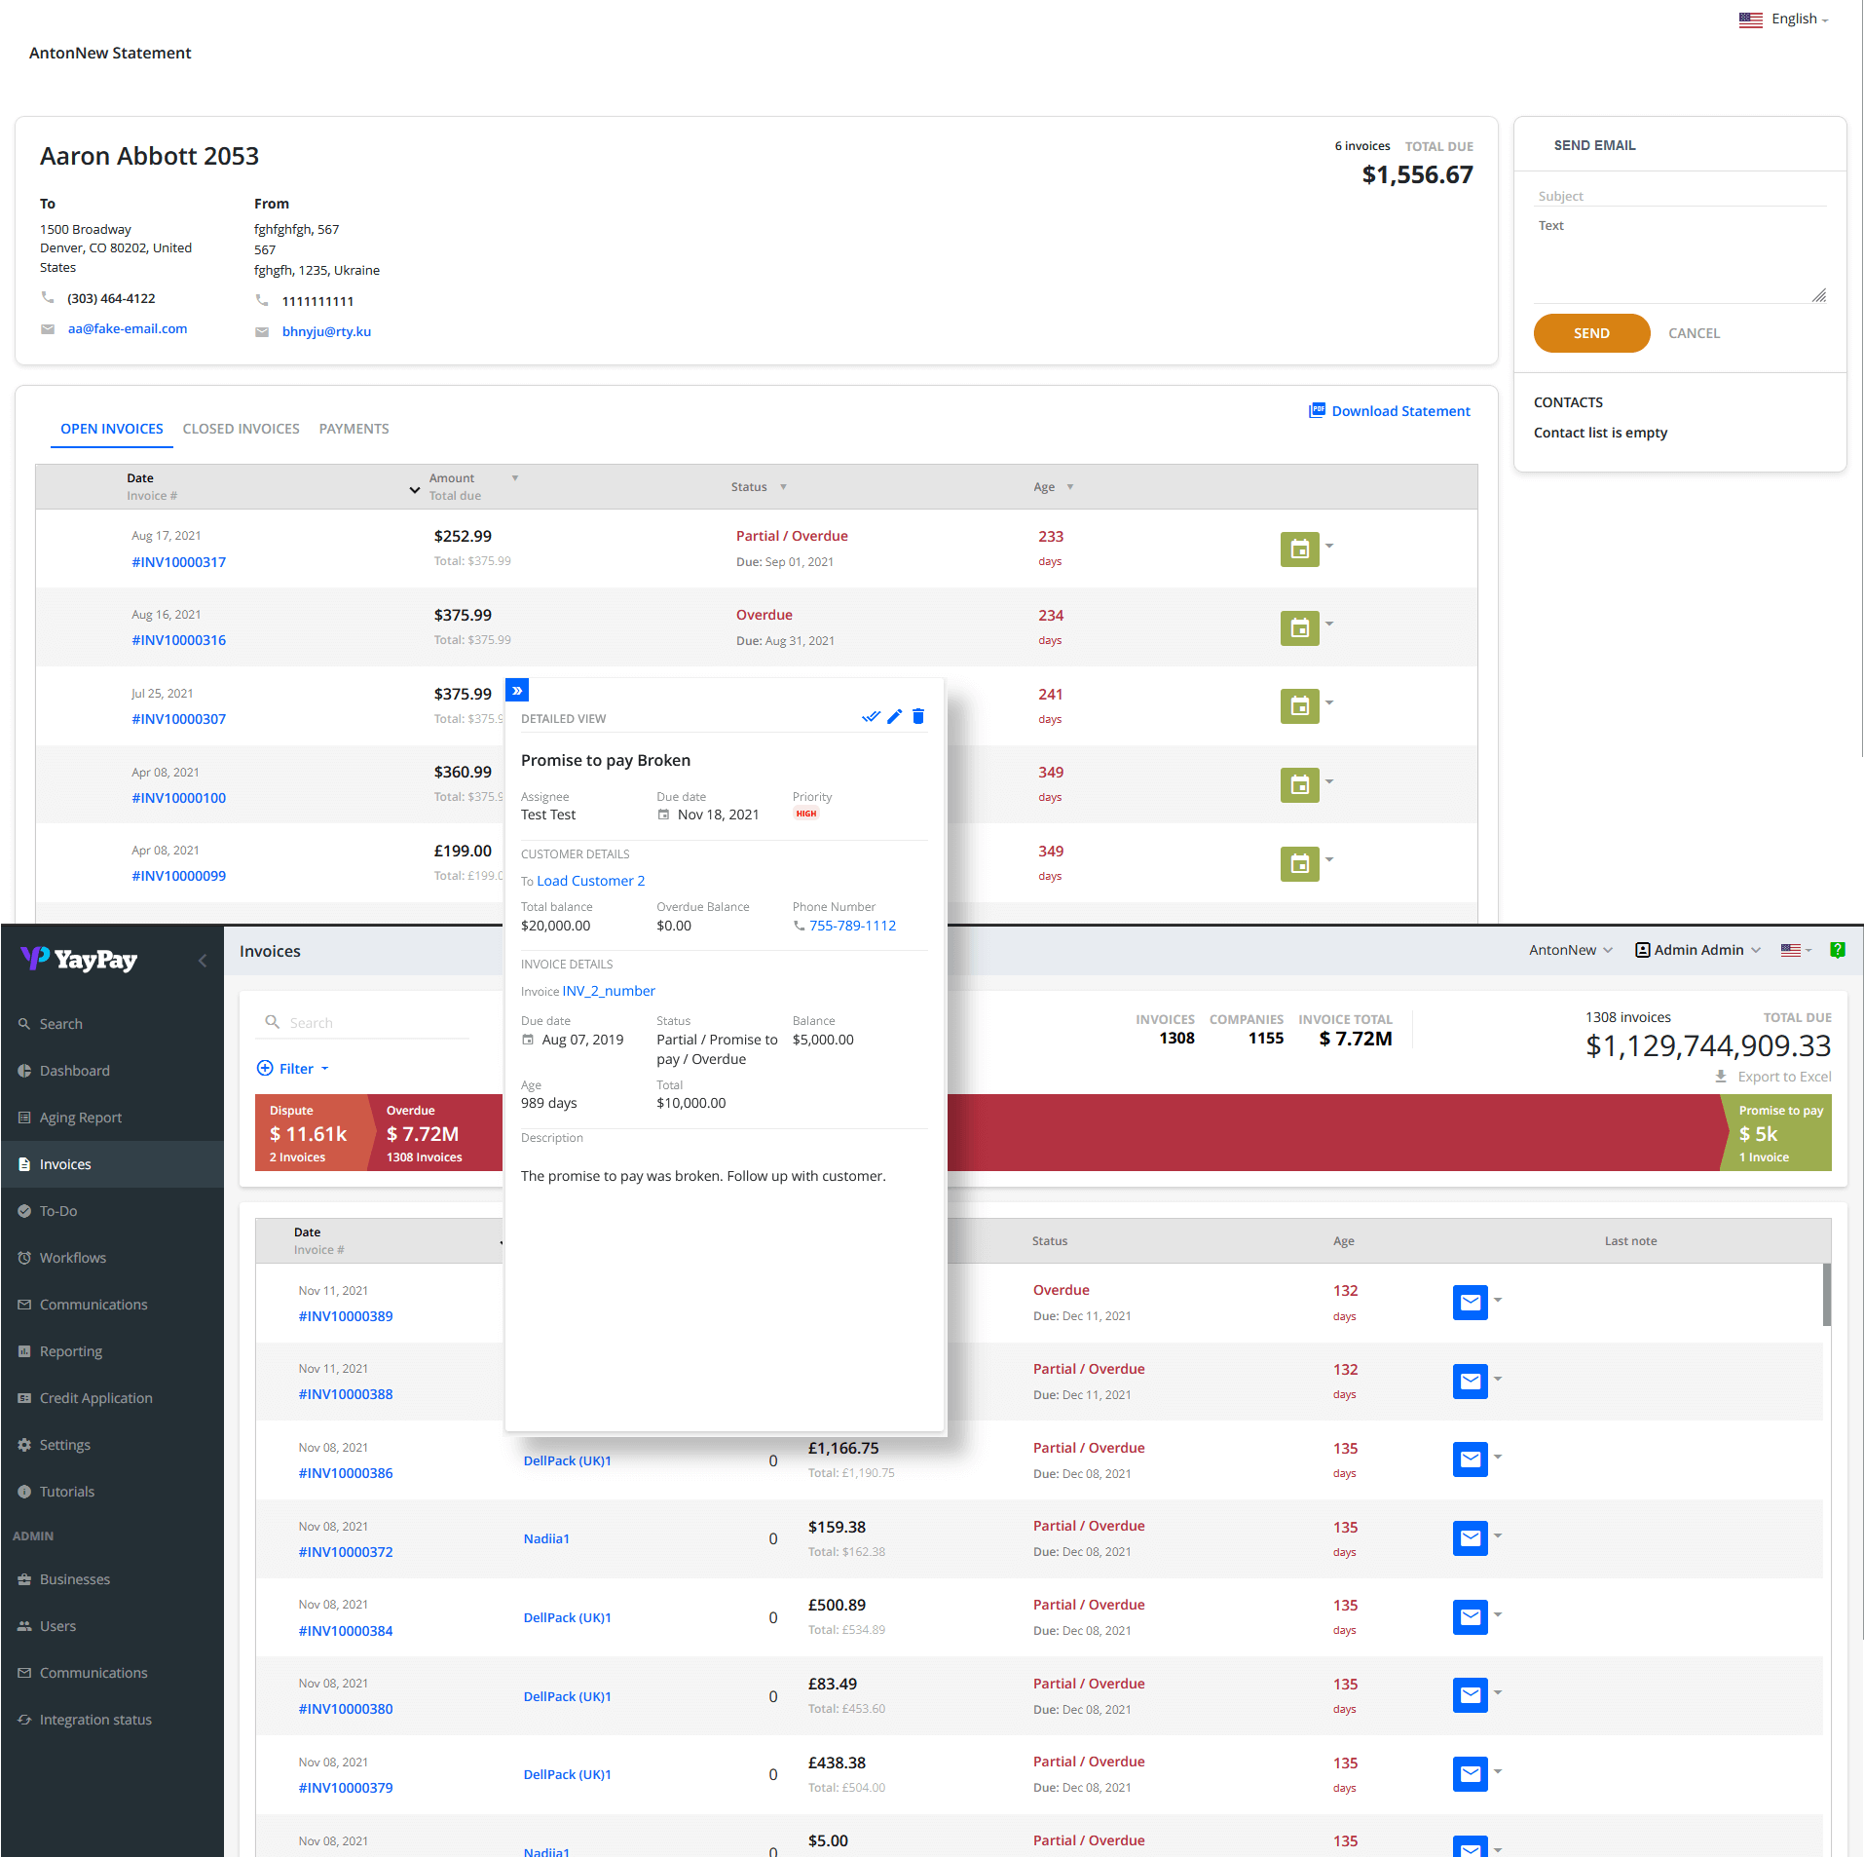Expand action menu arrow for invoice #INV10000389
This screenshot has height=1857, width=1864.
1498,1300
